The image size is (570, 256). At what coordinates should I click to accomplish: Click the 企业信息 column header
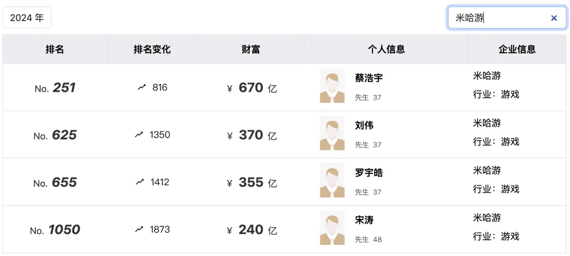pyautogui.click(x=517, y=50)
